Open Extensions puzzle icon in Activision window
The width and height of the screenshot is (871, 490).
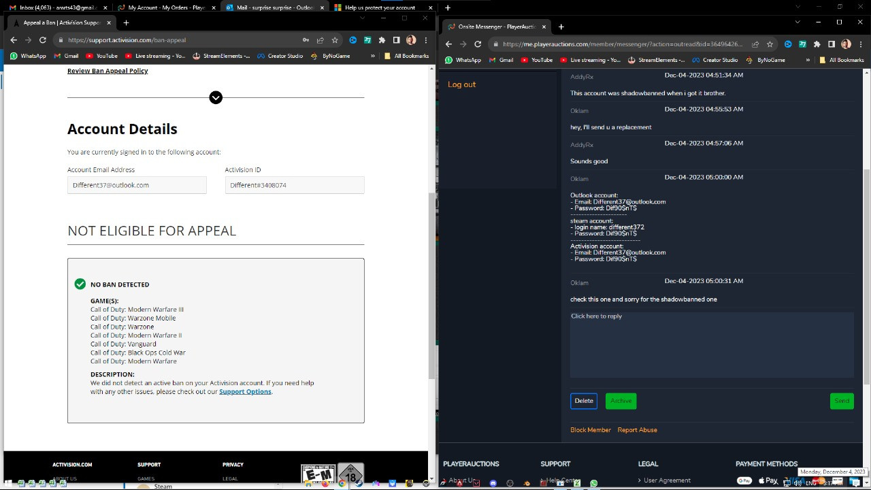382,40
